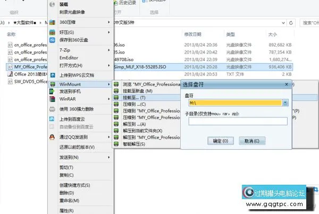Sort files by 名称 column header
The width and height of the screenshot is (319, 214).
[x=11, y=35]
